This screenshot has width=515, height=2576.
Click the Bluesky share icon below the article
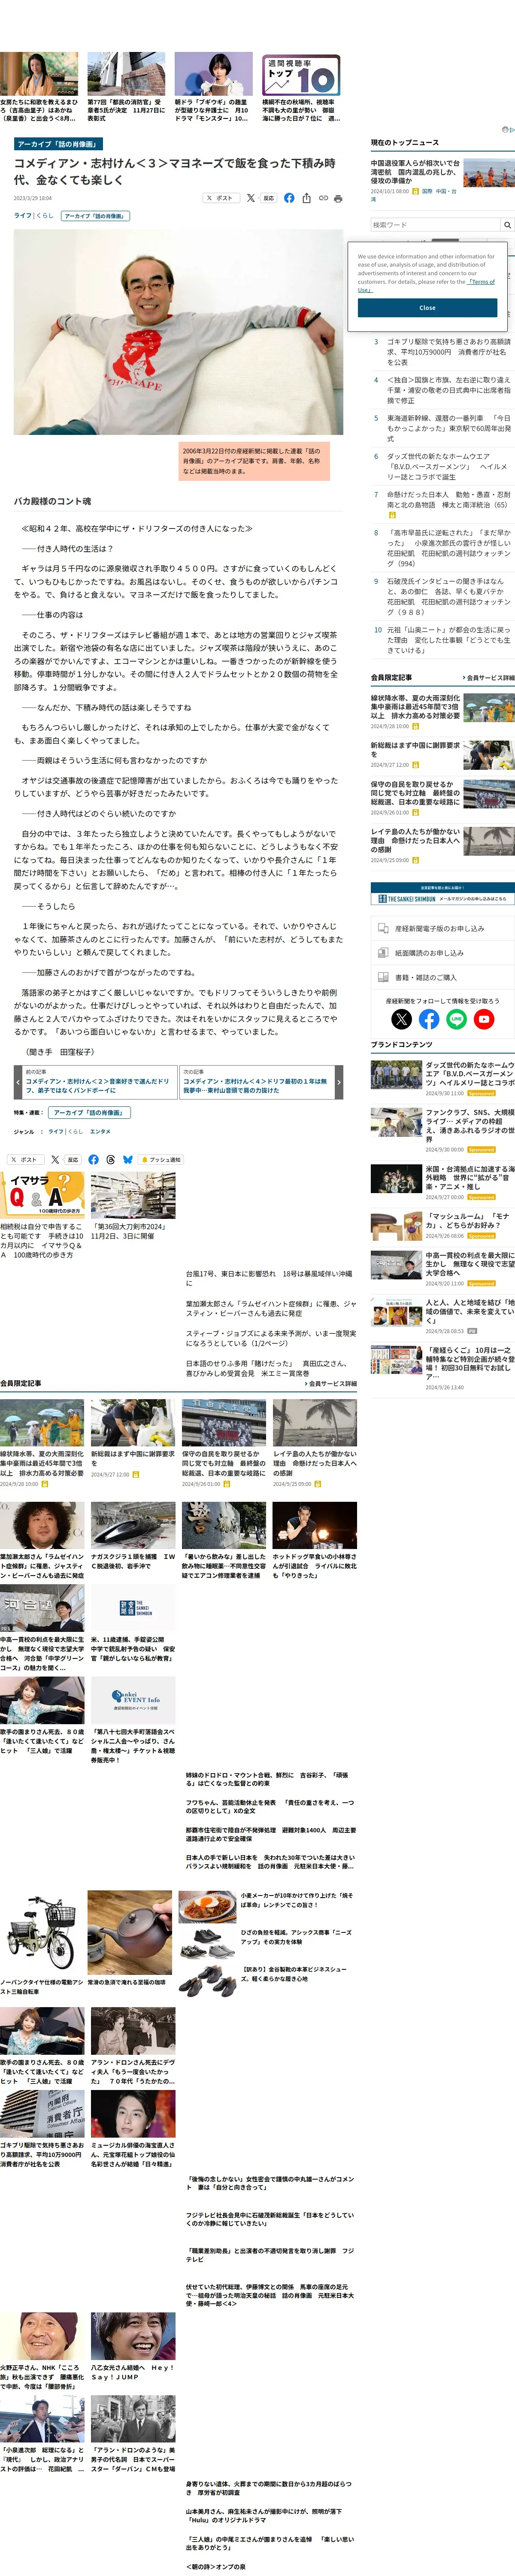point(127,1160)
